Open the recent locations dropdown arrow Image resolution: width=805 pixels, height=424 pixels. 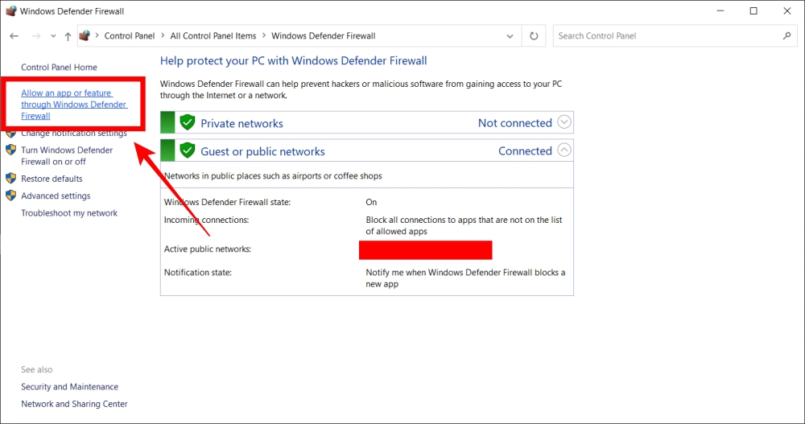53,36
